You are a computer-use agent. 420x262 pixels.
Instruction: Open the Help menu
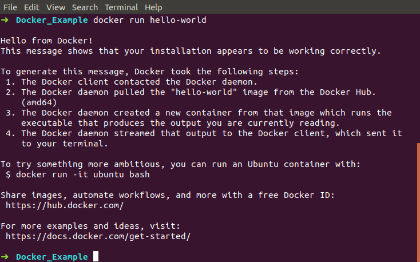click(153, 7)
